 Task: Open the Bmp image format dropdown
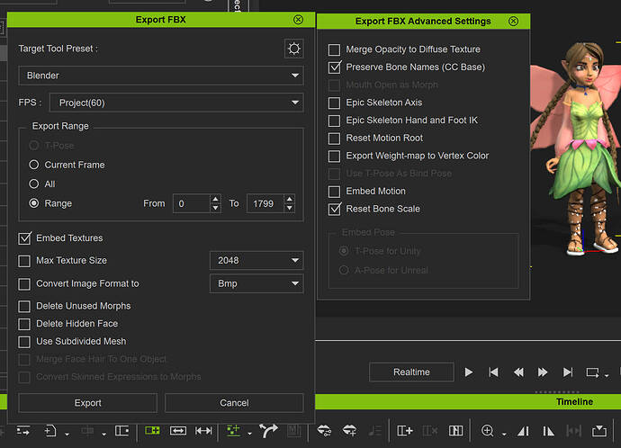tap(256, 283)
